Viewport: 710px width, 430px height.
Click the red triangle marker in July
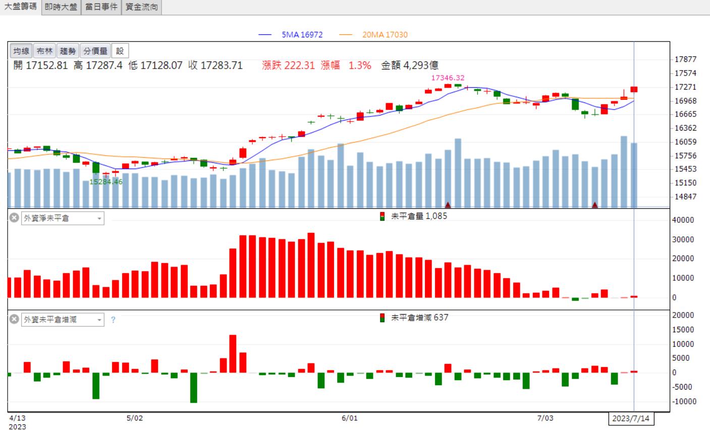(x=595, y=205)
